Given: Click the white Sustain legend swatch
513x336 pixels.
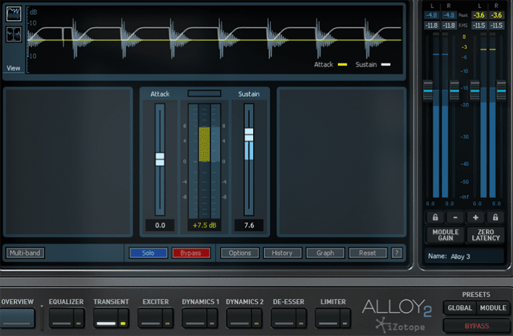Looking at the screenshot, I should [x=385, y=64].
